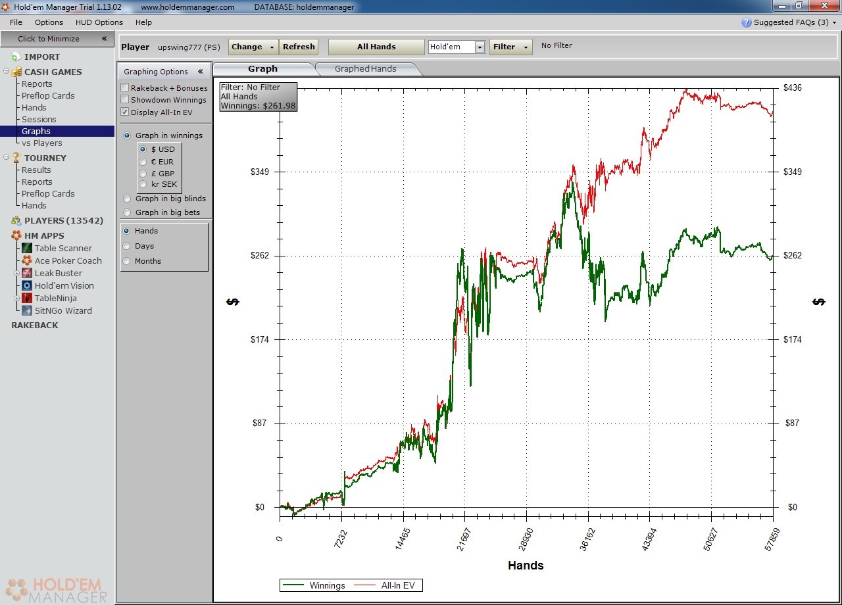Open the Leak Buster app icon
Image resolution: width=842 pixels, height=605 pixels.
point(27,273)
